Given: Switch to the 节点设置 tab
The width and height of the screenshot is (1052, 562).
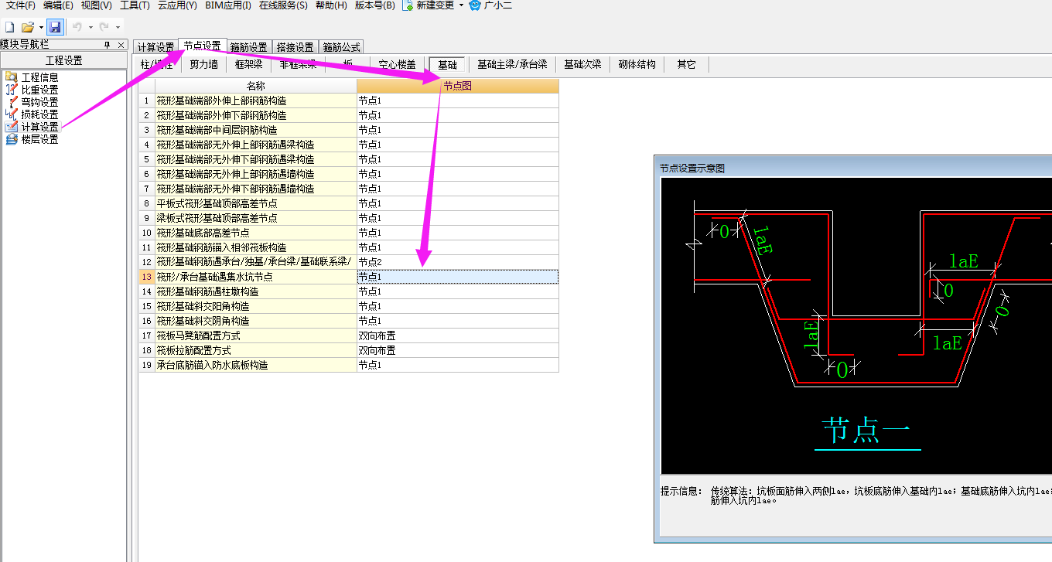Looking at the screenshot, I should click(202, 46).
